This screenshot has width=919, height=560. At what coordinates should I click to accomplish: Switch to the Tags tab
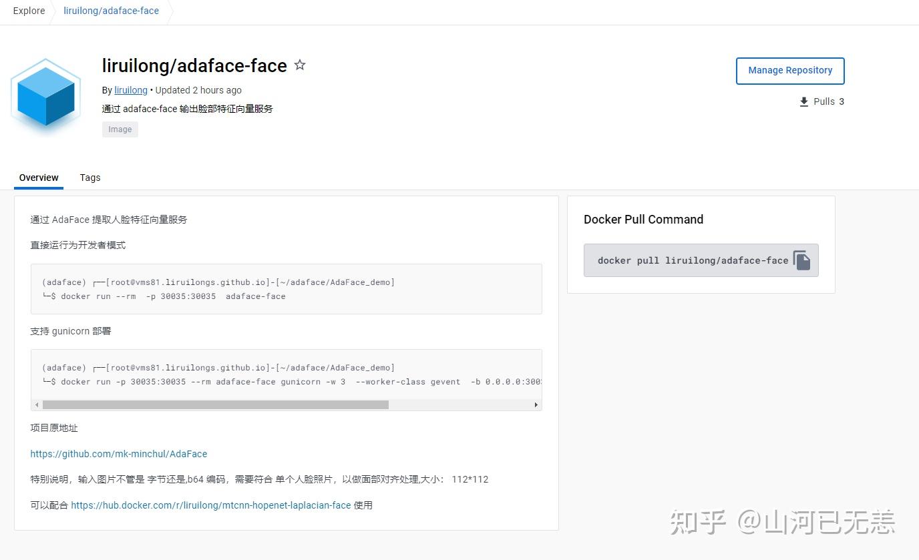coord(89,178)
